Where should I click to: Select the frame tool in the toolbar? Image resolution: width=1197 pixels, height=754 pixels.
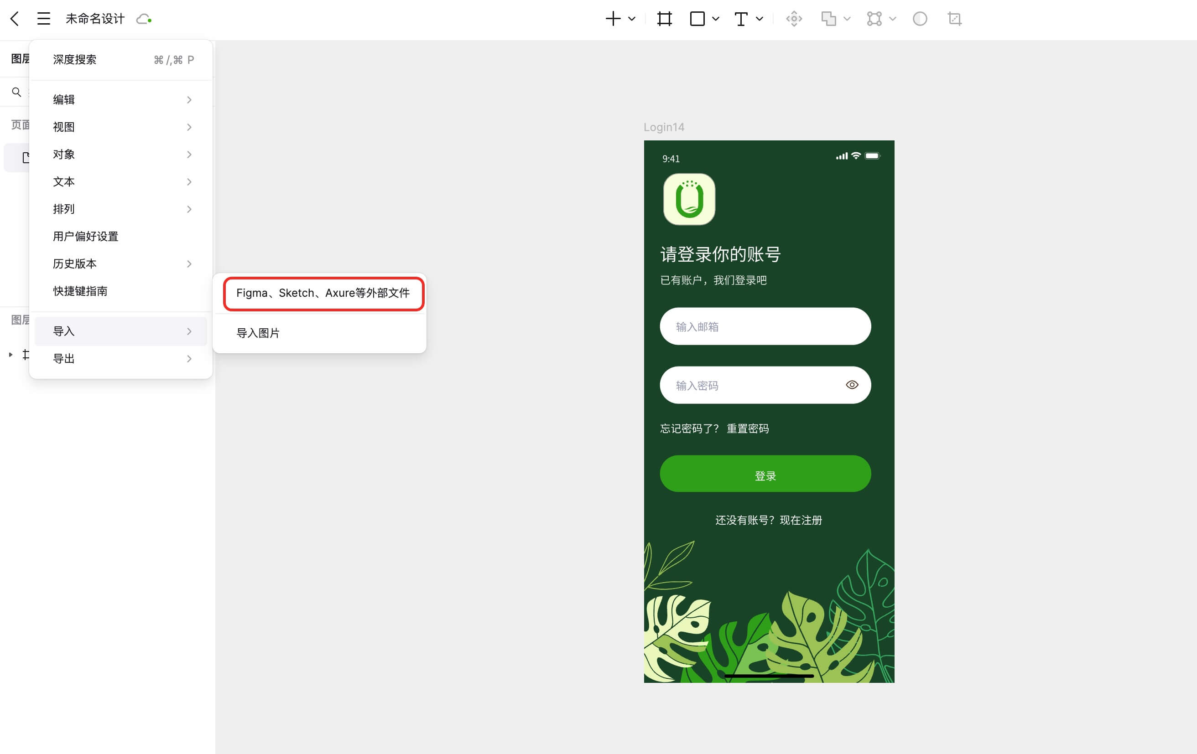click(664, 18)
